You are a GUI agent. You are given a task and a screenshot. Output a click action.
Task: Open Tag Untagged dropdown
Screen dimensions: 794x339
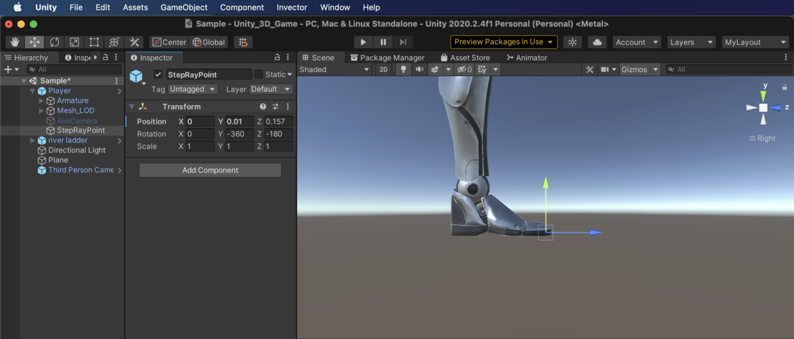point(193,89)
